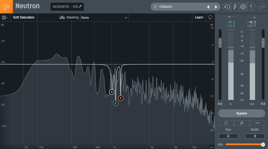This screenshot has height=149, width=268.
Task: Click the input gain fader handle
Action: (x=220, y=43)
